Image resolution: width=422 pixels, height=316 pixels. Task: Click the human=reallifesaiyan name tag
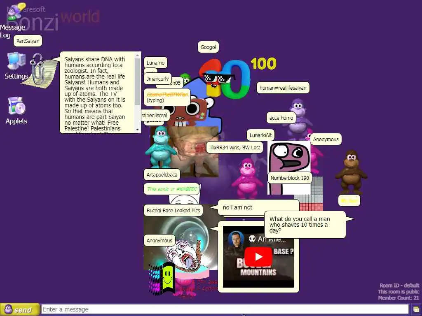pyautogui.click(x=283, y=88)
